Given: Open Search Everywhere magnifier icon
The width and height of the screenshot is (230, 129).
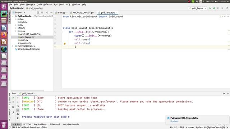Looking at the screenshot, I should [x=227, y=8].
